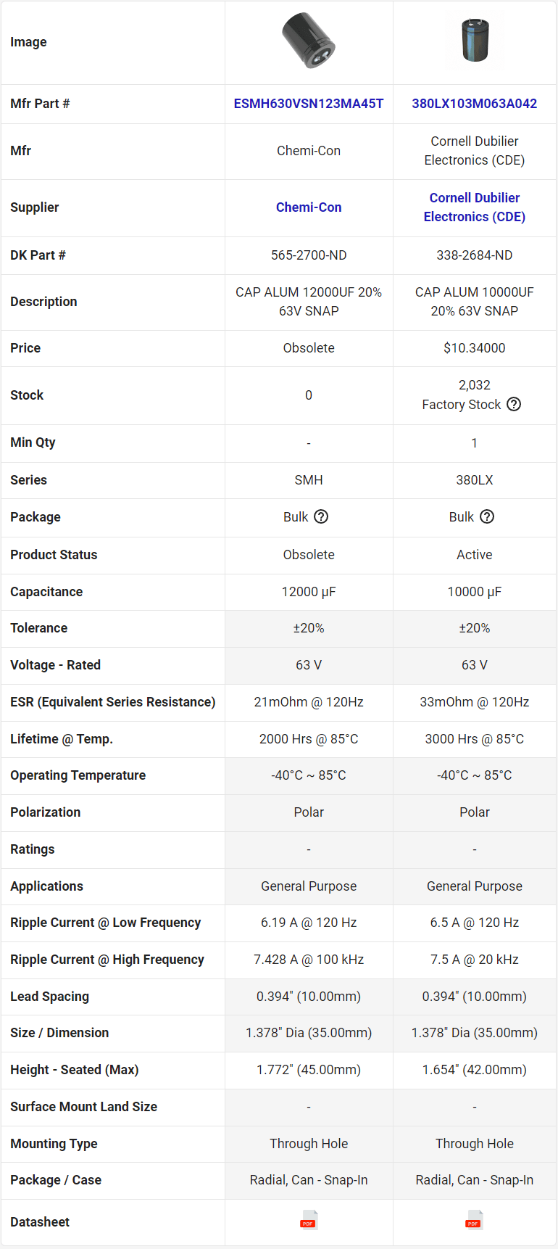The height and width of the screenshot is (1249, 558).
Task: Click the SMH series value
Action: point(309,480)
